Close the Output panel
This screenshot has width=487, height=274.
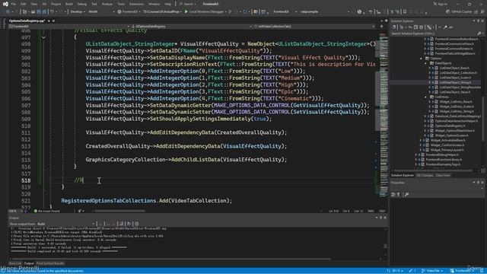385,218
